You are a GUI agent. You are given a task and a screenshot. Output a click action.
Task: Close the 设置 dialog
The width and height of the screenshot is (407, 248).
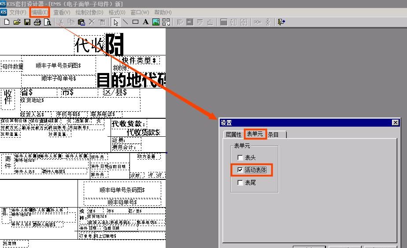(395, 123)
